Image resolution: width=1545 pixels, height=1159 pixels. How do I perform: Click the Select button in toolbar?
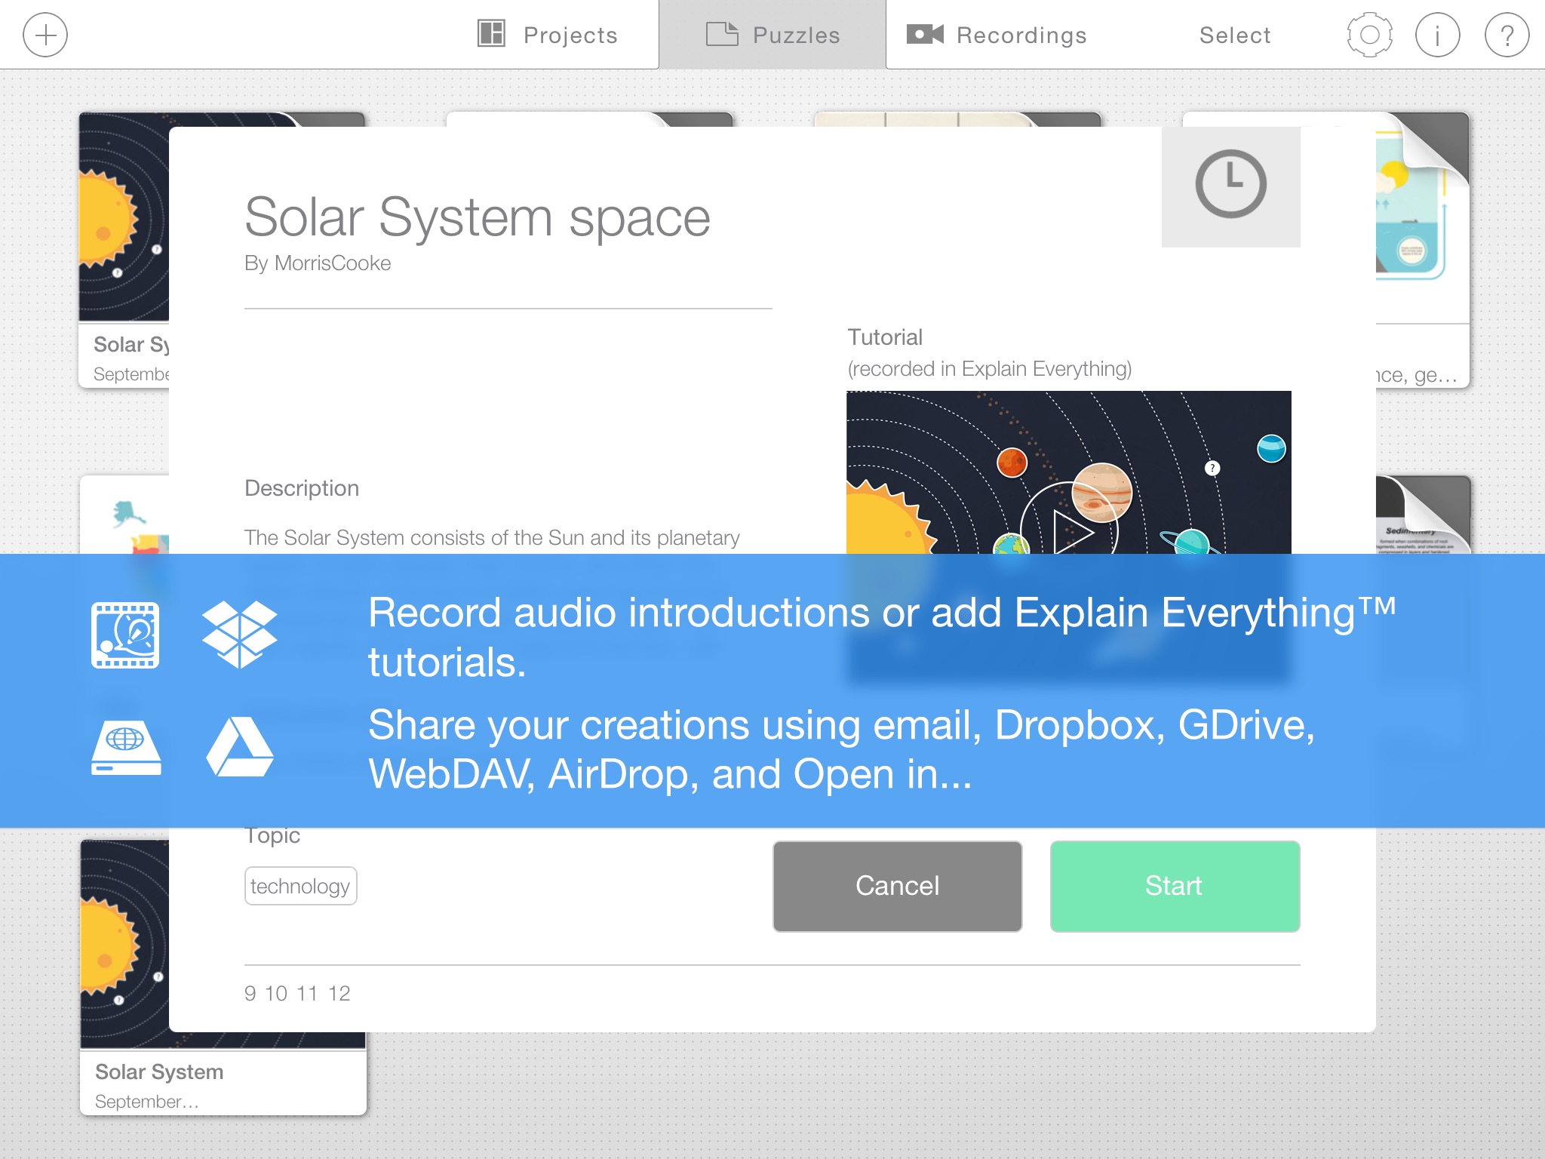pos(1233,35)
